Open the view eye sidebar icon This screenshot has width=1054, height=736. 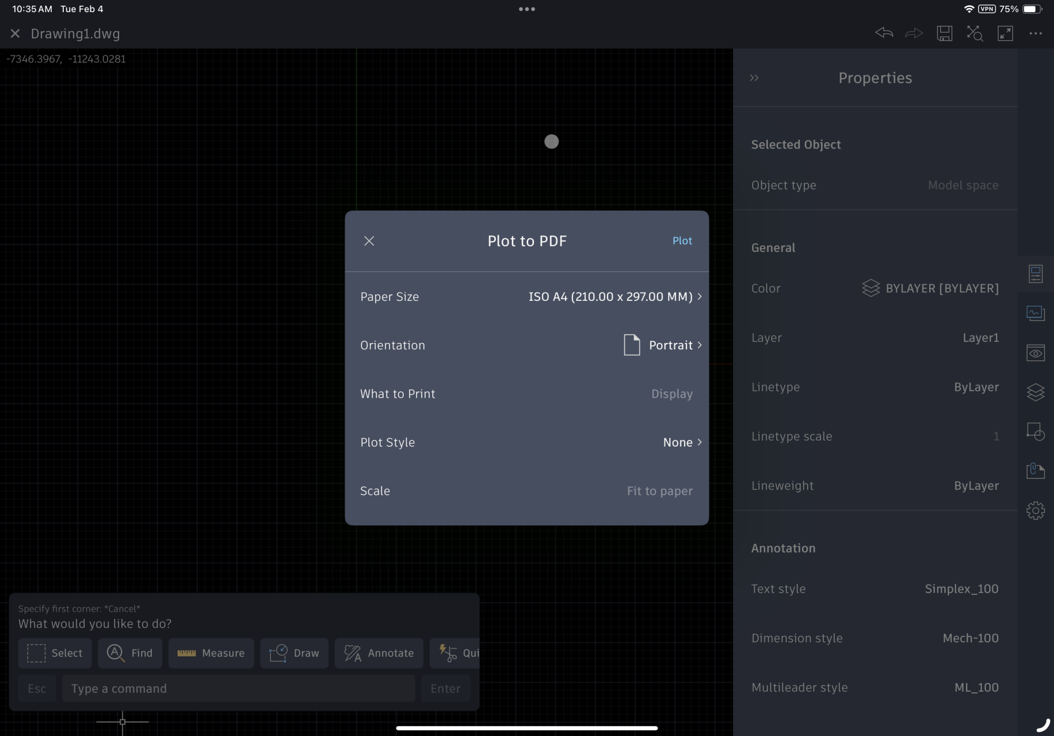(1035, 352)
